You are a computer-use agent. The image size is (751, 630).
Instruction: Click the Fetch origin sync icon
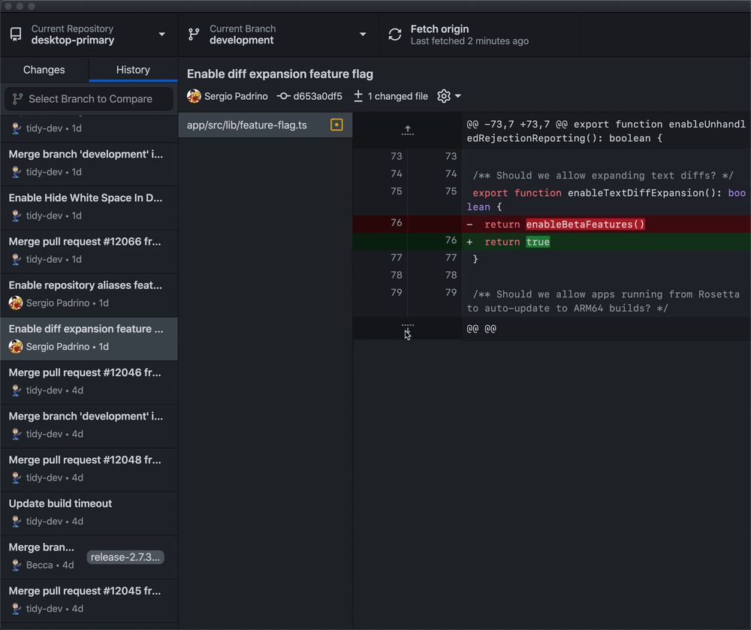(x=395, y=35)
